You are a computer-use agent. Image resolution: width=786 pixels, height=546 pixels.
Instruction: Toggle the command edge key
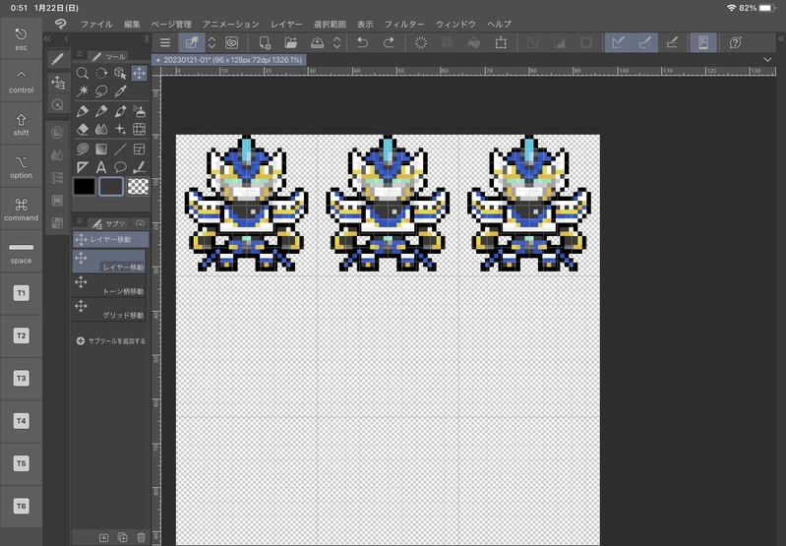pos(21,210)
